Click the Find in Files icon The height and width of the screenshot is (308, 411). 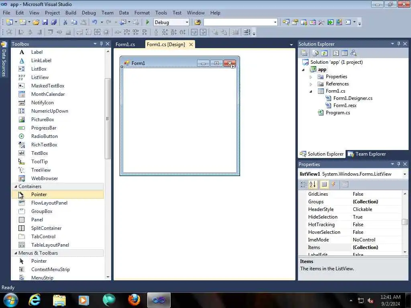pyautogui.click(x=198, y=22)
